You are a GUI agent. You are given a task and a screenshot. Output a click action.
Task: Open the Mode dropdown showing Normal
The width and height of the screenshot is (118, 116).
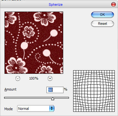[36, 109]
